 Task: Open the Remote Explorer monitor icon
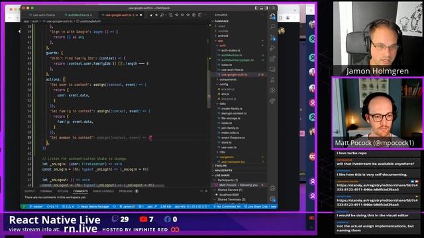click(x=272, y=69)
